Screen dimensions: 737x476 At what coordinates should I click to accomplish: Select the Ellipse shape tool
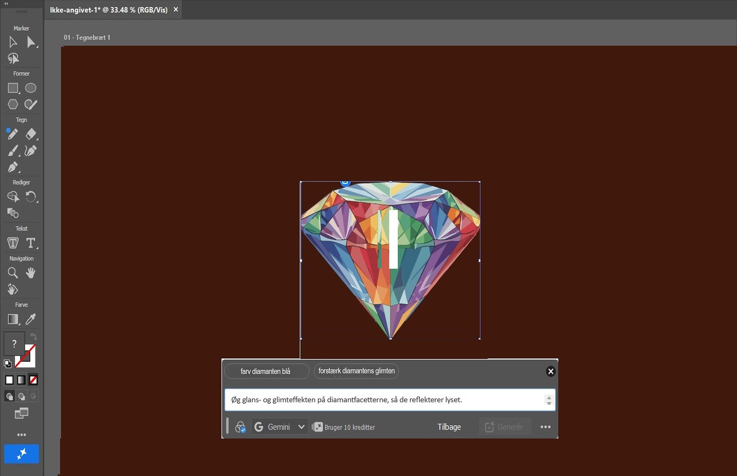[31, 88]
